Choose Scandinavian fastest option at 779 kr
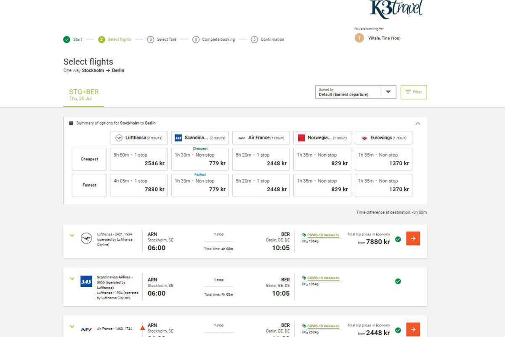This screenshot has height=337, width=505. click(200, 185)
